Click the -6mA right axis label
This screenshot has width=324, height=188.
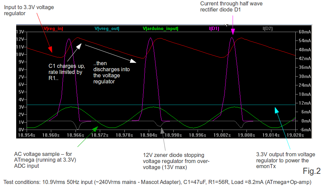305,130
